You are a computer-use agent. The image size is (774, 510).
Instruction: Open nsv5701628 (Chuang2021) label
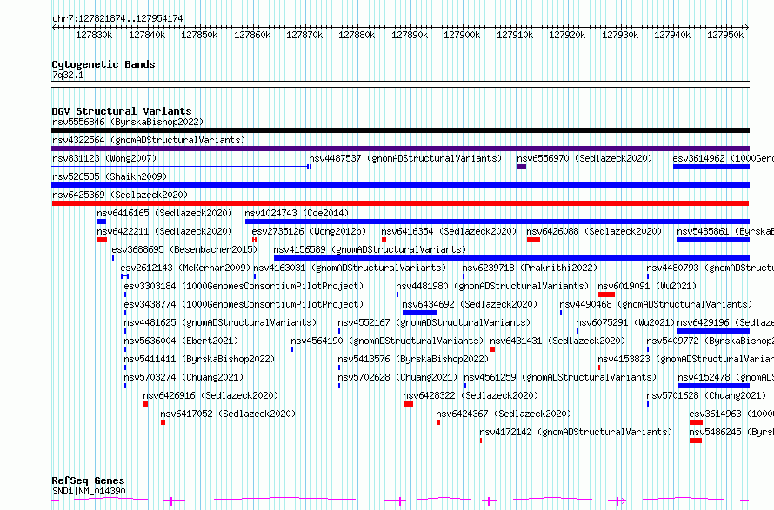(706, 395)
